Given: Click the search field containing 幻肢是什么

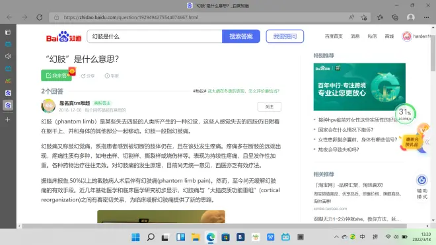Looking at the screenshot, I should [x=155, y=36].
